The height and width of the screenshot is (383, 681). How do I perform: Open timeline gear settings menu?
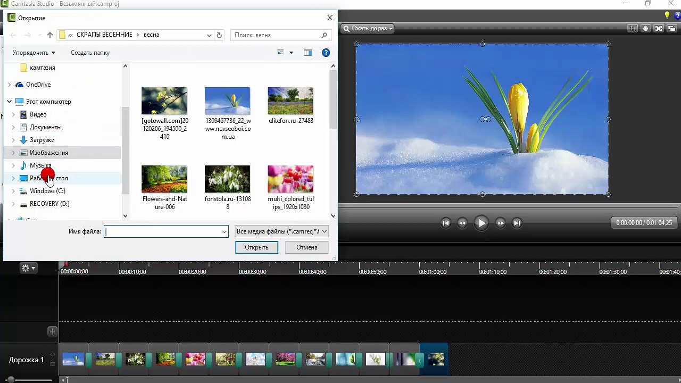click(28, 268)
